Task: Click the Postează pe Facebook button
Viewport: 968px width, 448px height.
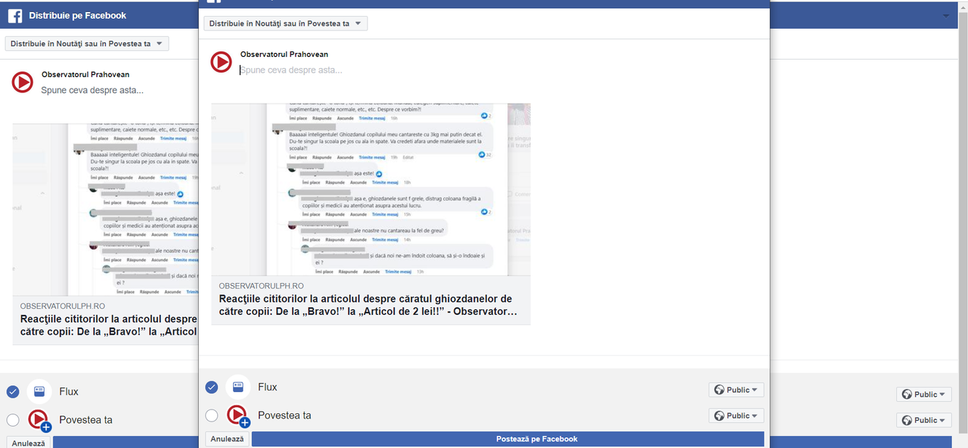Action: click(x=507, y=439)
